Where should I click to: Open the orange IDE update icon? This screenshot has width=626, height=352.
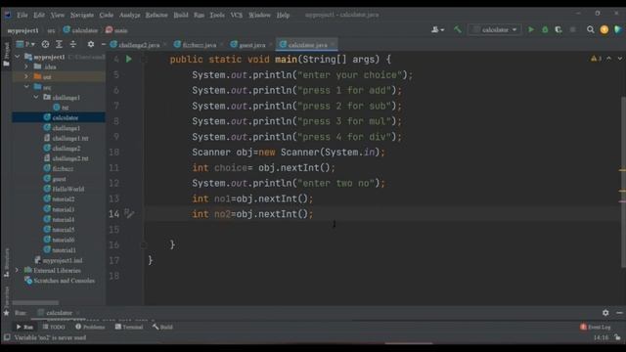(604, 29)
